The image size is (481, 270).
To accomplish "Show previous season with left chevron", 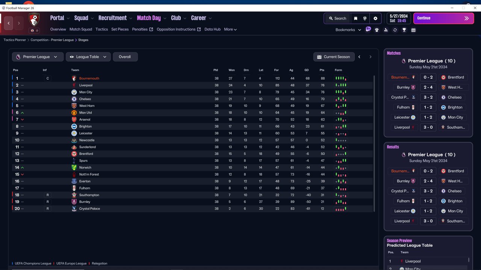I will click(x=359, y=57).
